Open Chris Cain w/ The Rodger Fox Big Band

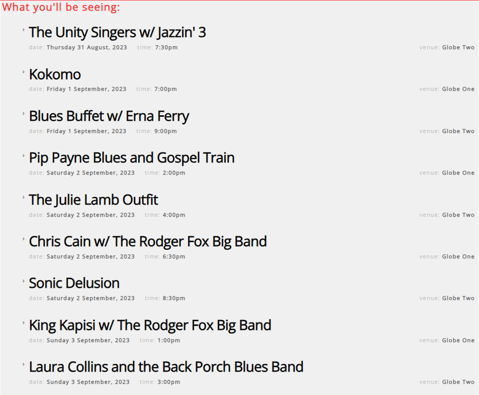coord(148,242)
